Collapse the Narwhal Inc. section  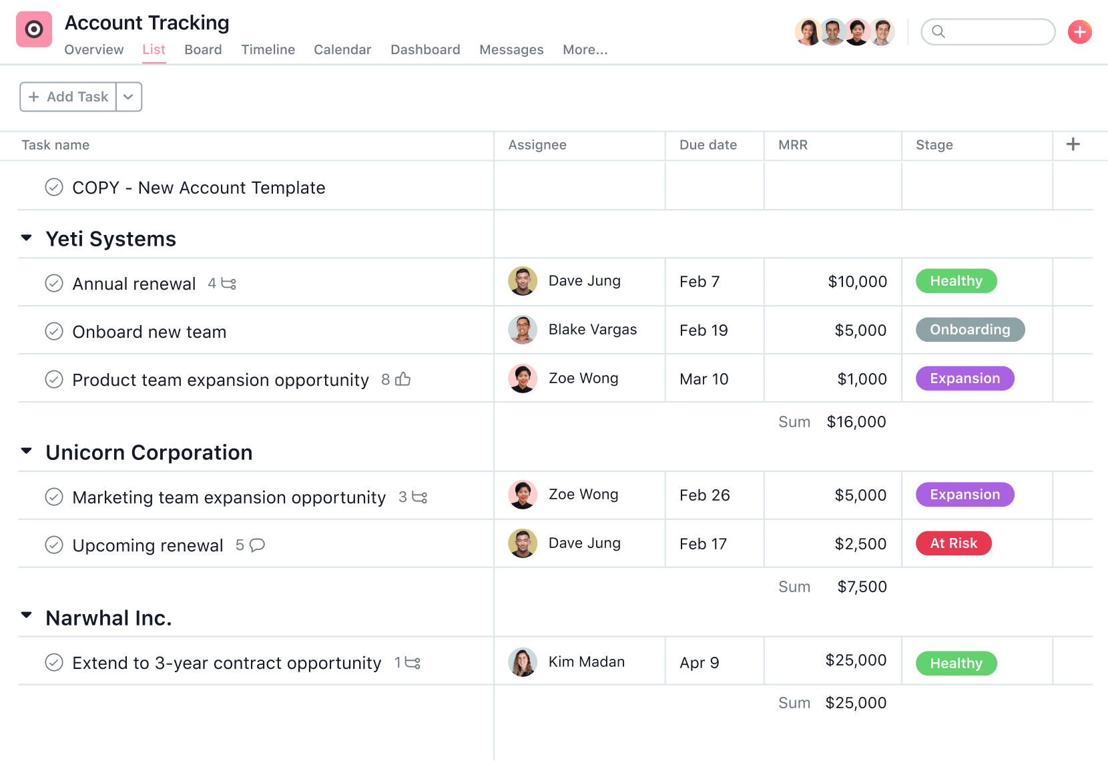coord(26,615)
